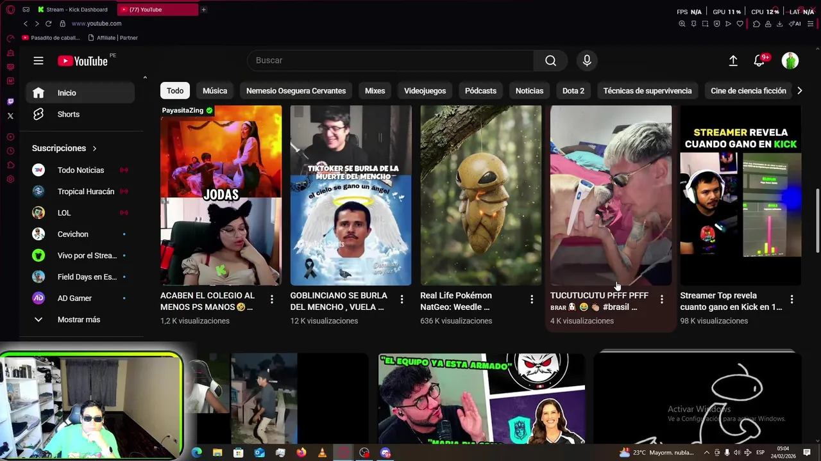Navigate back with the back arrow
Image resolution: width=821 pixels, height=461 pixels.
click(x=26, y=24)
